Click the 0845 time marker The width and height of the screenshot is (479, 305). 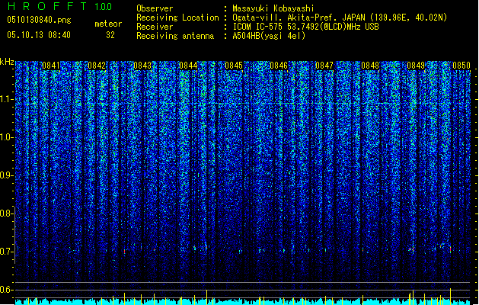point(234,66)
